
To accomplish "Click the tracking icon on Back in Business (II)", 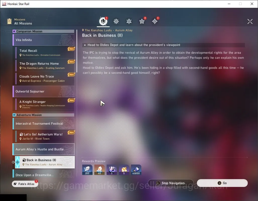I will [x=24, y=160].
